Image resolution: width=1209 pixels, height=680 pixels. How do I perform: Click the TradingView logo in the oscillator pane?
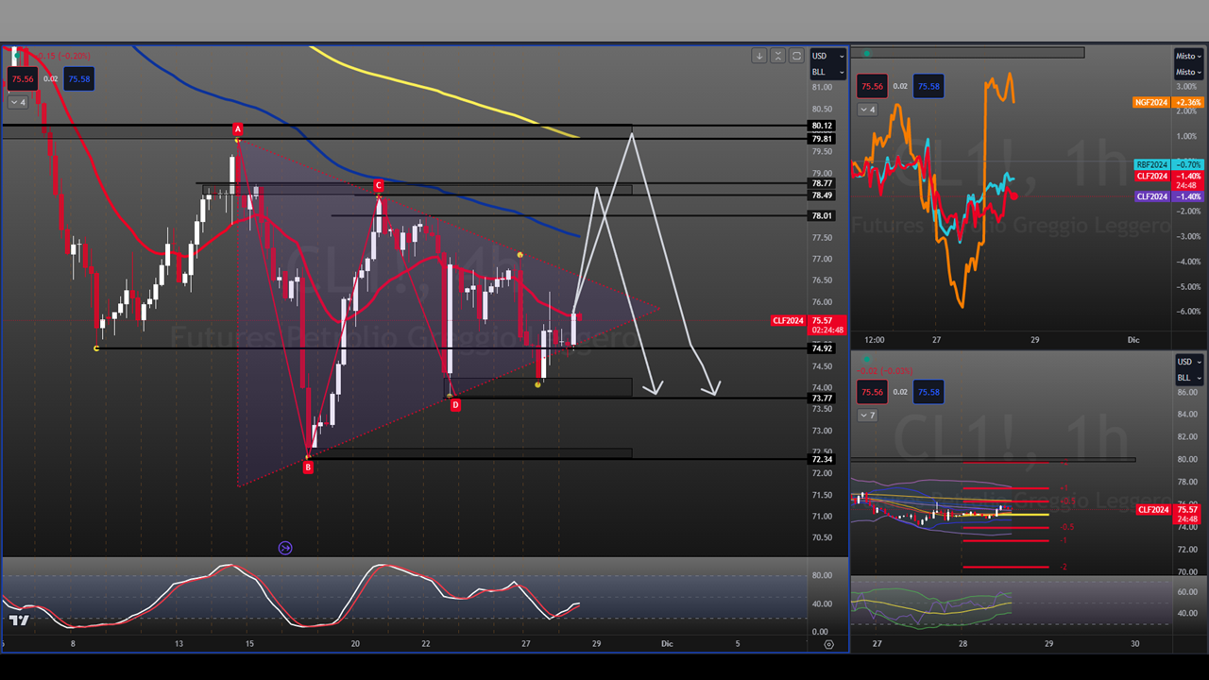coord(19,620)
